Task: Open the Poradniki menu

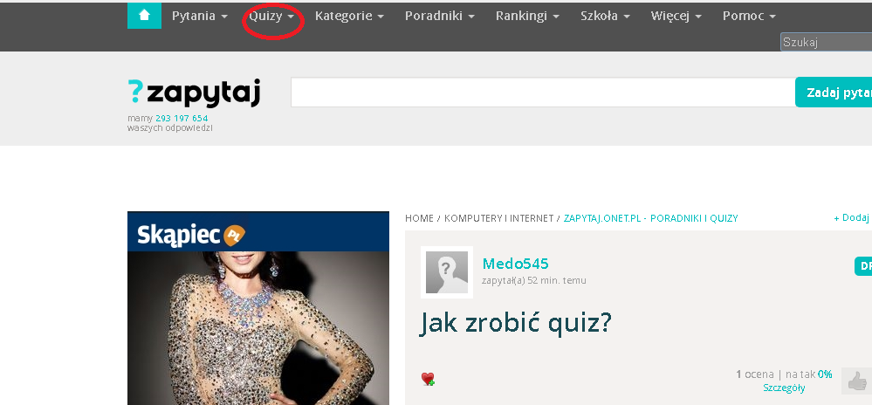Action: click(439, 16)
